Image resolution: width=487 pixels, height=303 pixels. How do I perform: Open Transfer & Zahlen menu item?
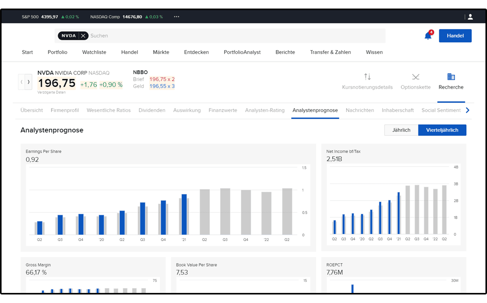tap(330, 52)
